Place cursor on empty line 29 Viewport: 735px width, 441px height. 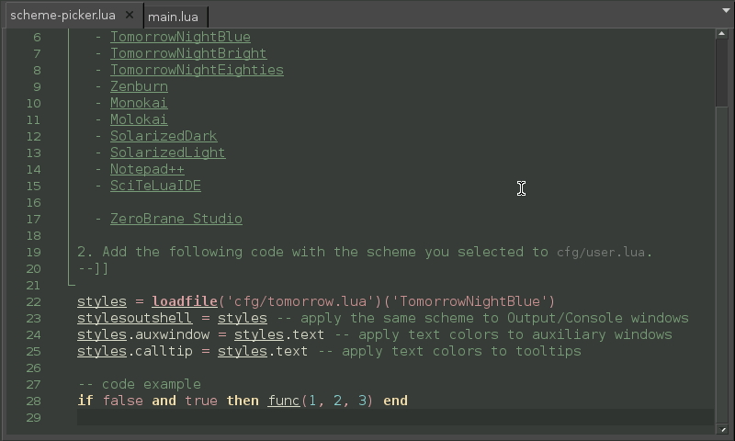396,417
